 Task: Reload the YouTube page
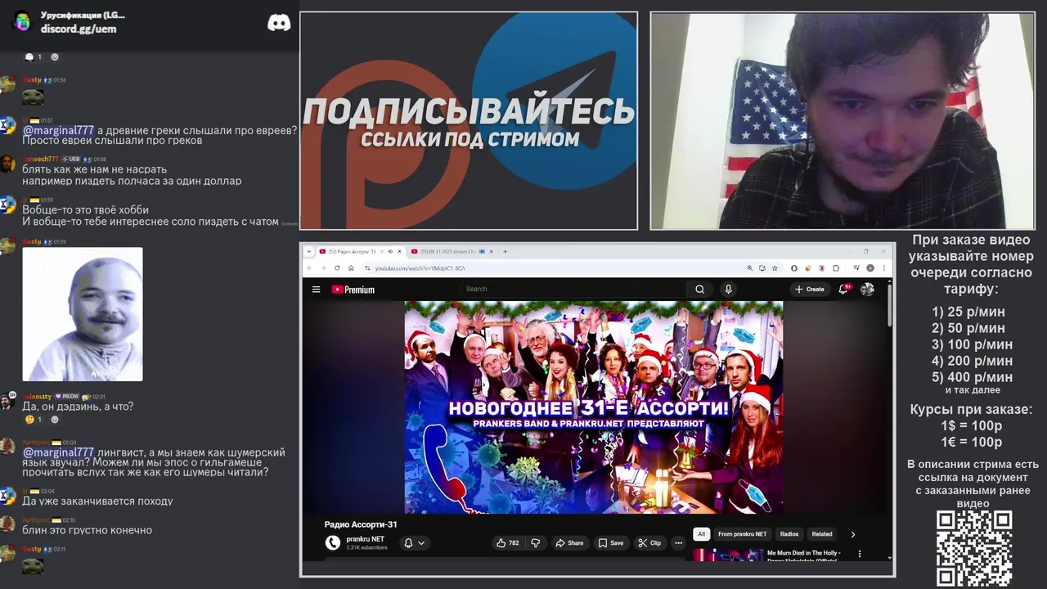(x=337, y=268)
